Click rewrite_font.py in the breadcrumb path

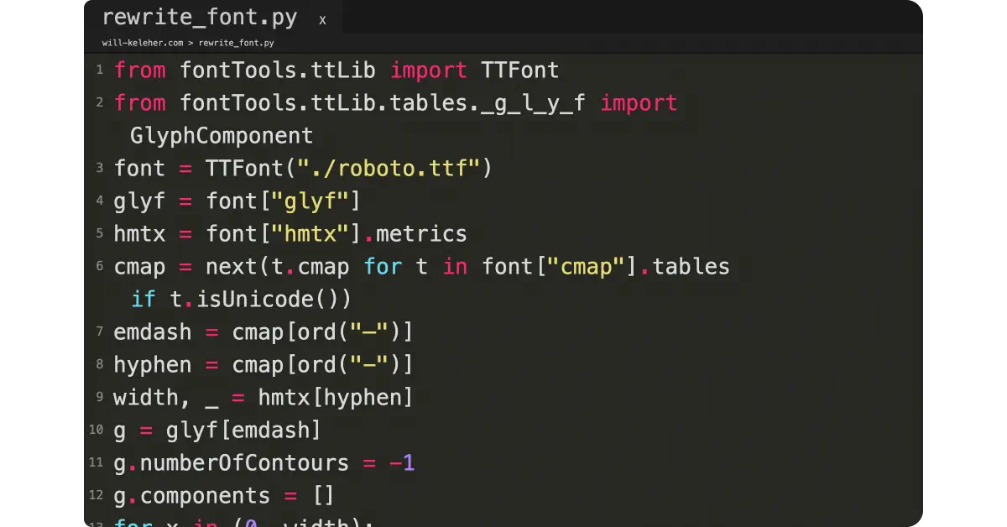[x=236, y=43]
